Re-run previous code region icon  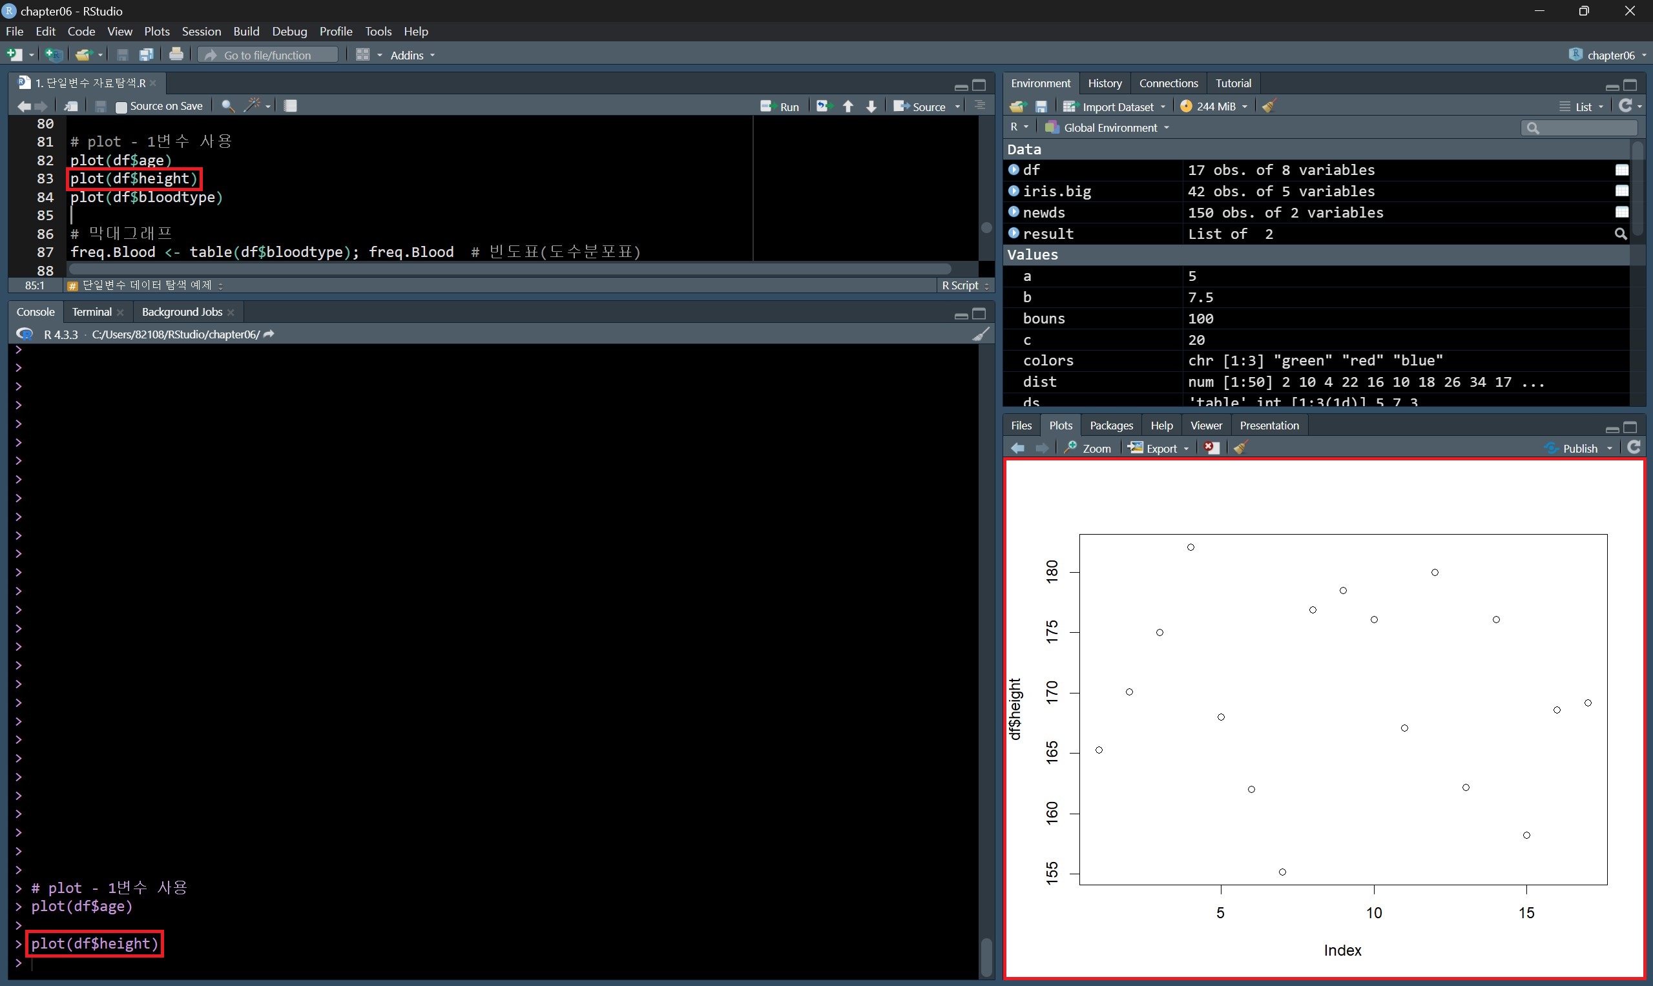coord(824,107)
